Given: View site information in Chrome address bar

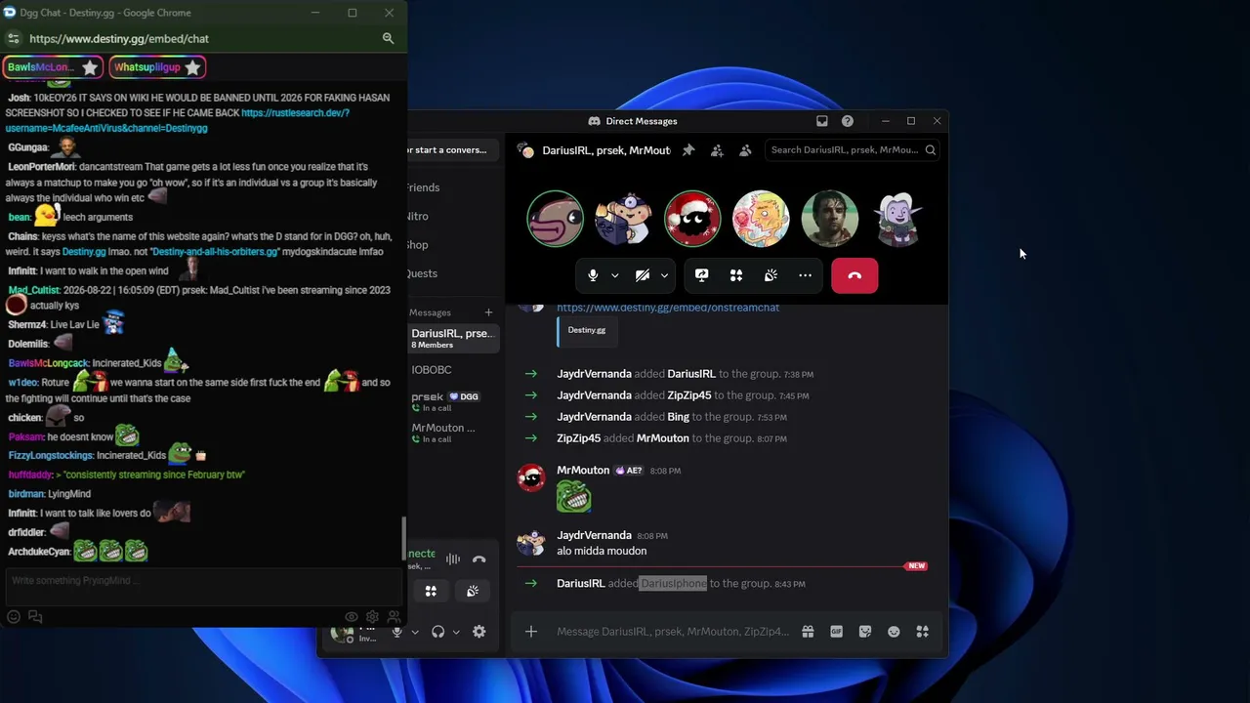Looking at the screenshot, I should [13, 39].
